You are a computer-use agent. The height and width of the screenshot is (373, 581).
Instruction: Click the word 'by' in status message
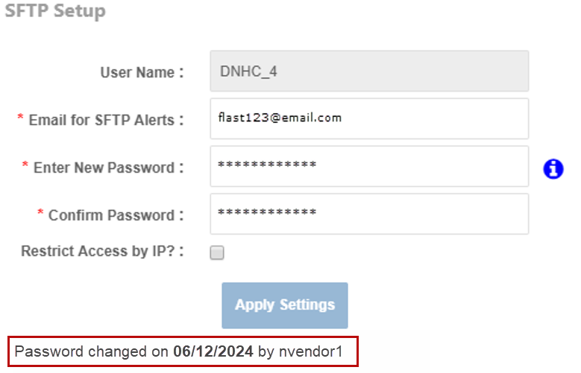[x=266, y=351]
